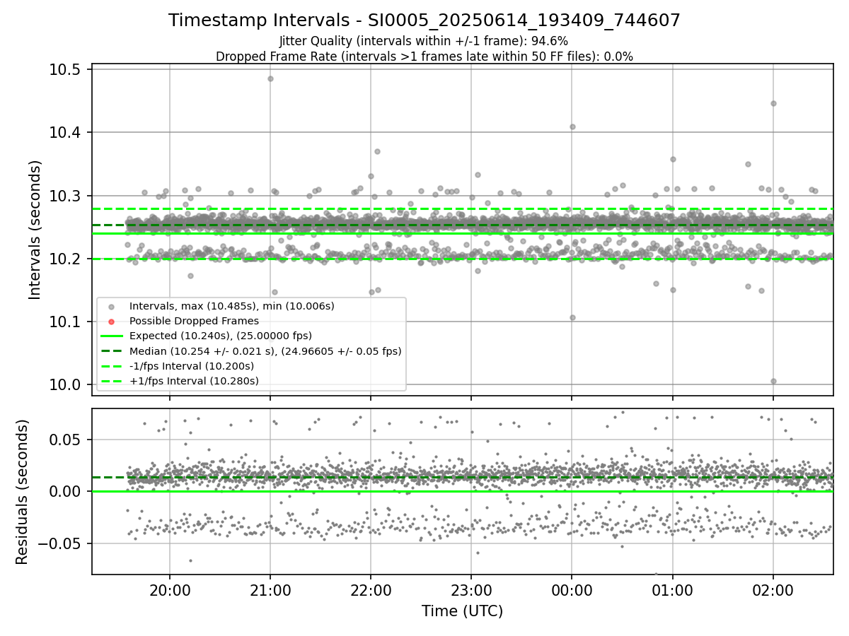Image resolution: width=849 pixels, height=636 pixels.
Task: Click the highest outlier point near 21:00
Action: 270,78
